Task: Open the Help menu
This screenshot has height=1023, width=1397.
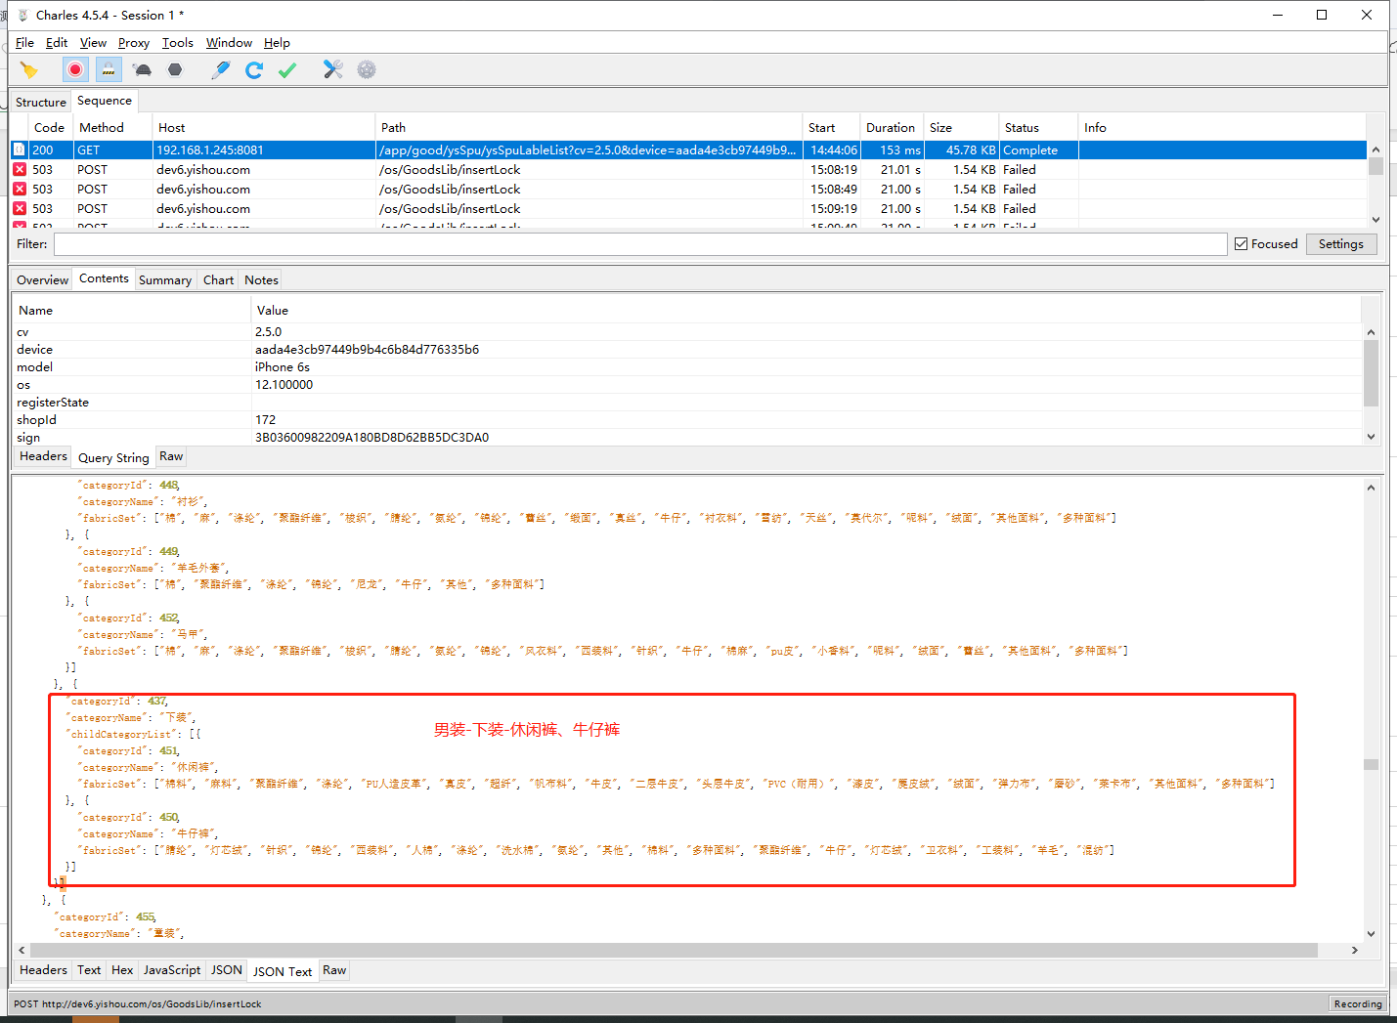Action: click(x=277, y=43)
